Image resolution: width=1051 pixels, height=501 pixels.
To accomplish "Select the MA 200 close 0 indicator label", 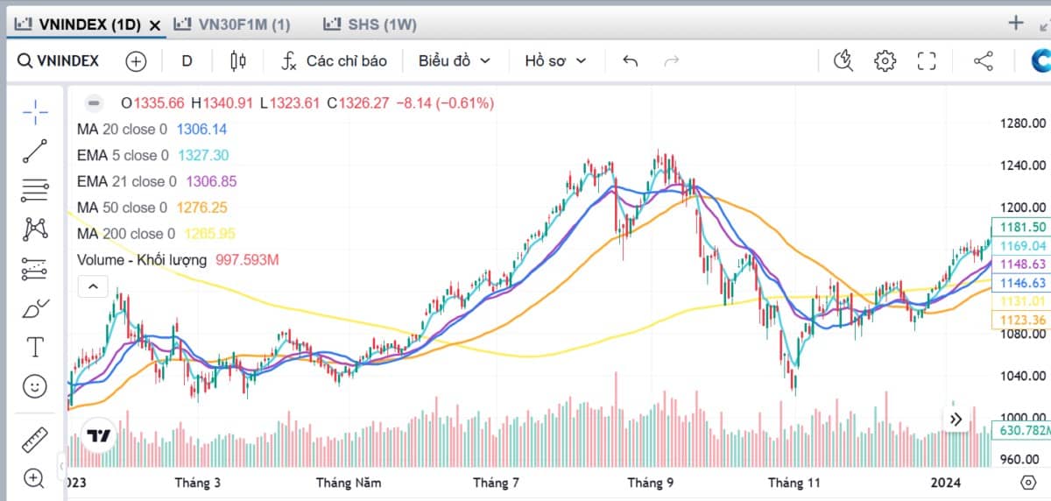I will [x=126, y=234].
